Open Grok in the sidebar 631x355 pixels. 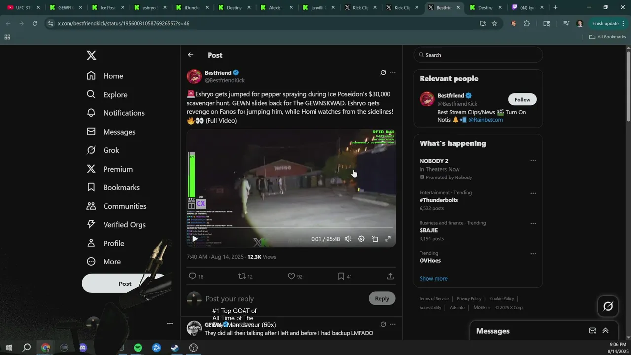(x=103, y=150)
